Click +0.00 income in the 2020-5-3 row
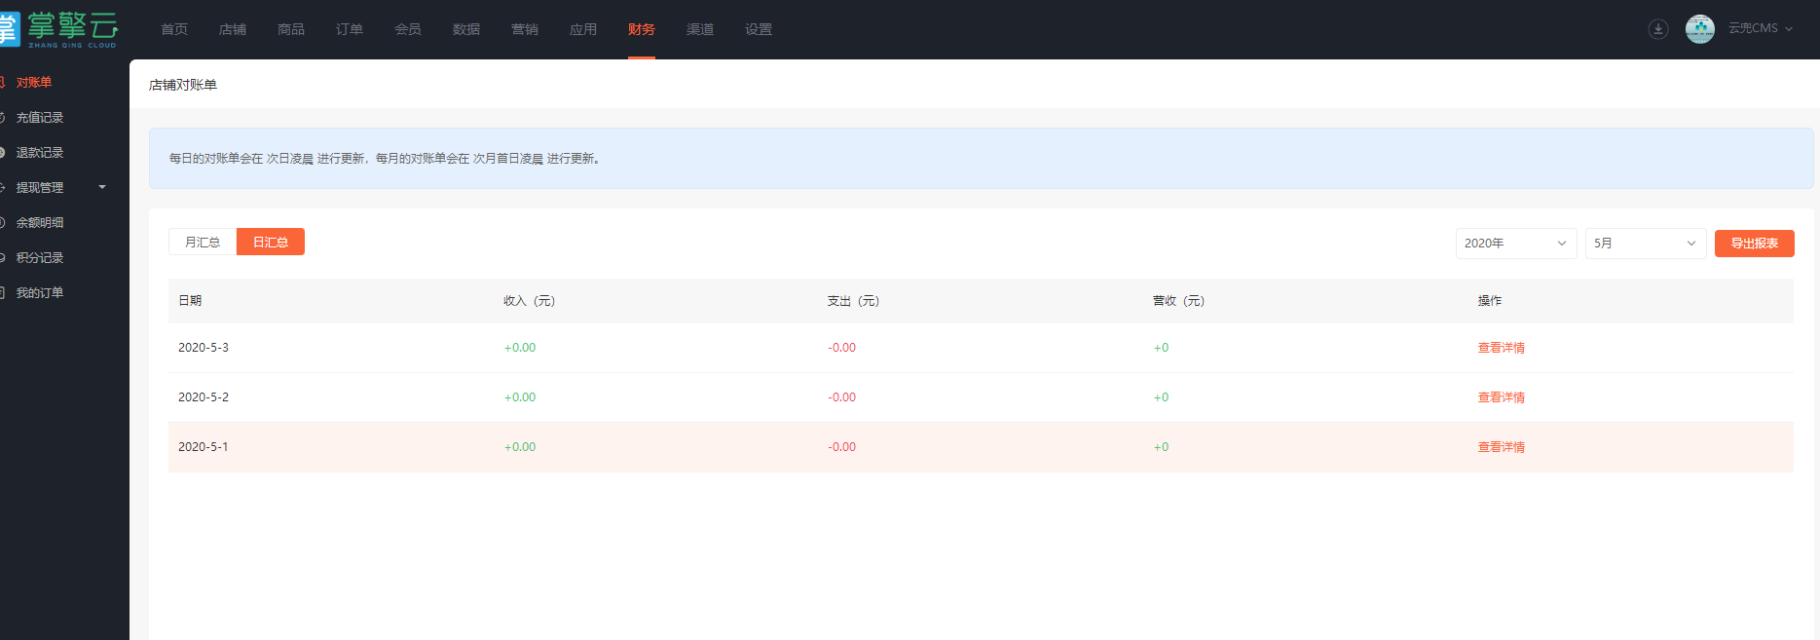The width and height of the screenshot is (1820, 640). [520, 348]
